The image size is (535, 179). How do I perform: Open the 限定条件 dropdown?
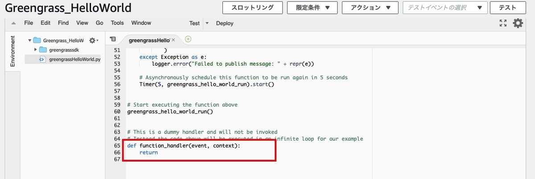click(313, 8)
